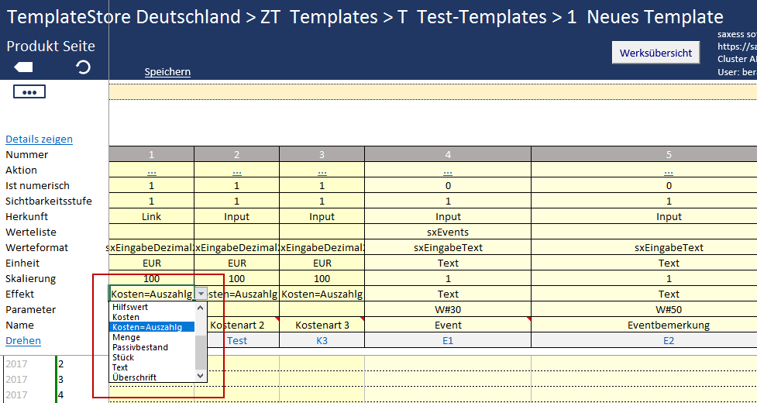Click the 'K3' link in column 3

pos(322,341)
